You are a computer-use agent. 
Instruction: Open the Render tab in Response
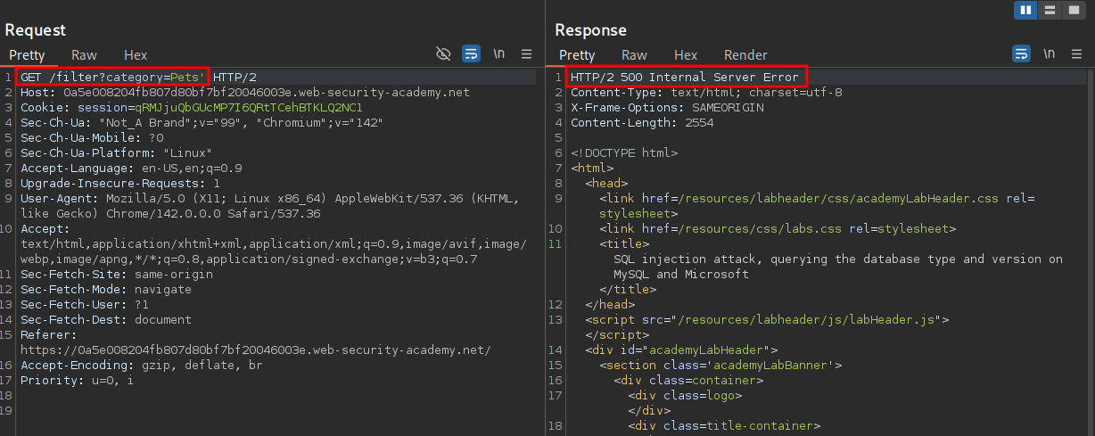(x=745, y=55)
